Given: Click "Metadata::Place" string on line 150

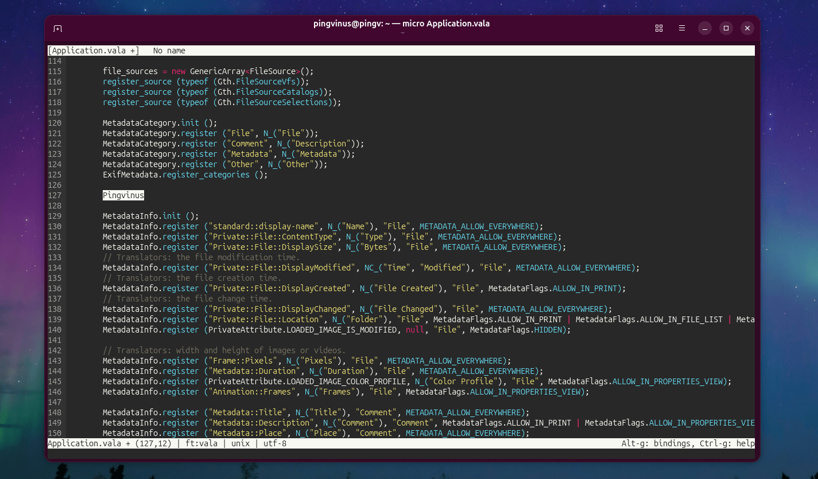Looking at the screenshot, I should (x=247, y=433).
